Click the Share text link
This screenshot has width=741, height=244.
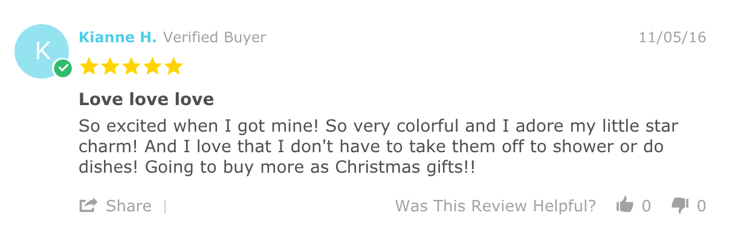[128, 206]
